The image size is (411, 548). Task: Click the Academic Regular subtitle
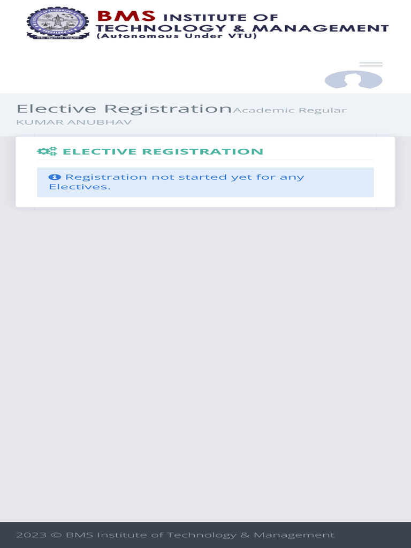pos(290,110)
